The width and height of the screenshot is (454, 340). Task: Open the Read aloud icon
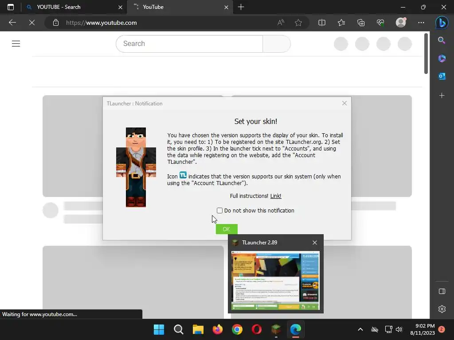281,23
